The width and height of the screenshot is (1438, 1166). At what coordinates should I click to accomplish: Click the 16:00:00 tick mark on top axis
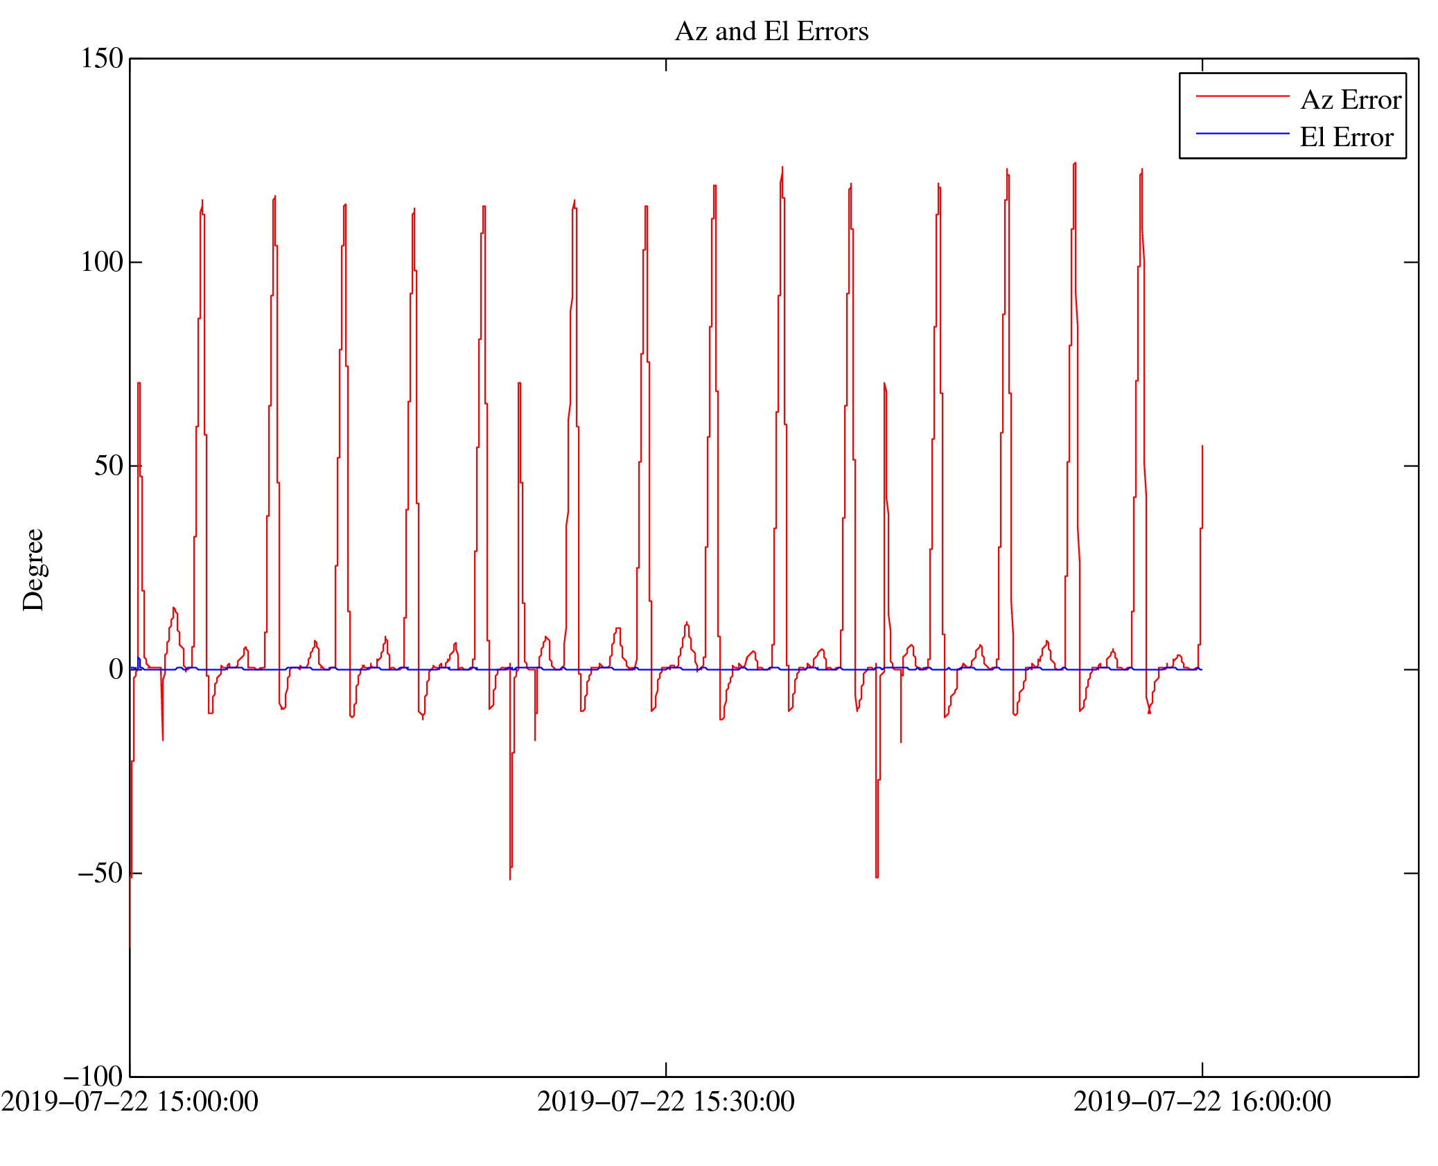(1202, 64)
